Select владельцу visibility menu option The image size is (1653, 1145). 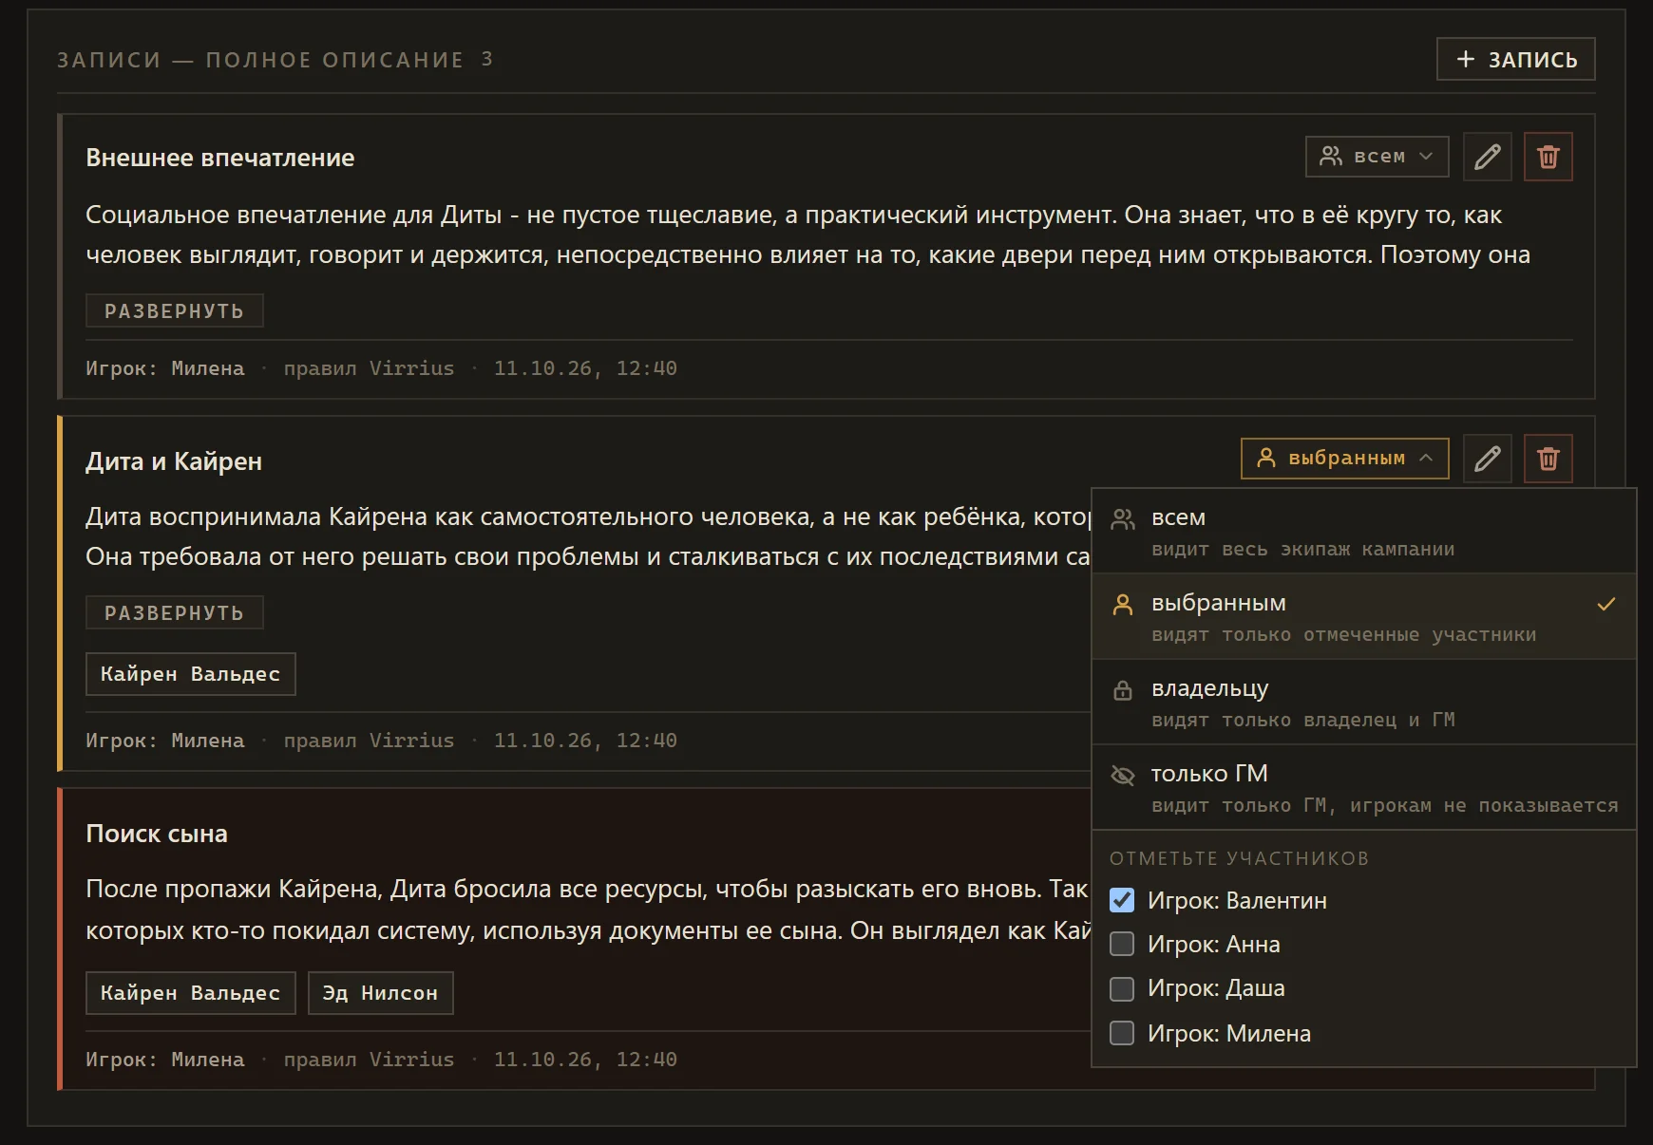point(1363,703)
